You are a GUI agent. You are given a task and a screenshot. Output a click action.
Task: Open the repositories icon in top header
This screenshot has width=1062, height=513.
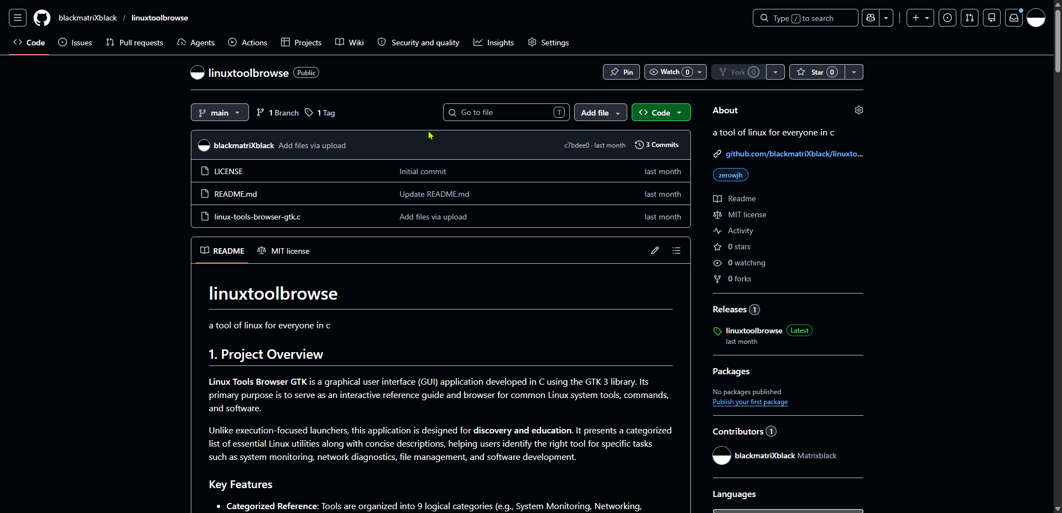click(x=992, y=18)
